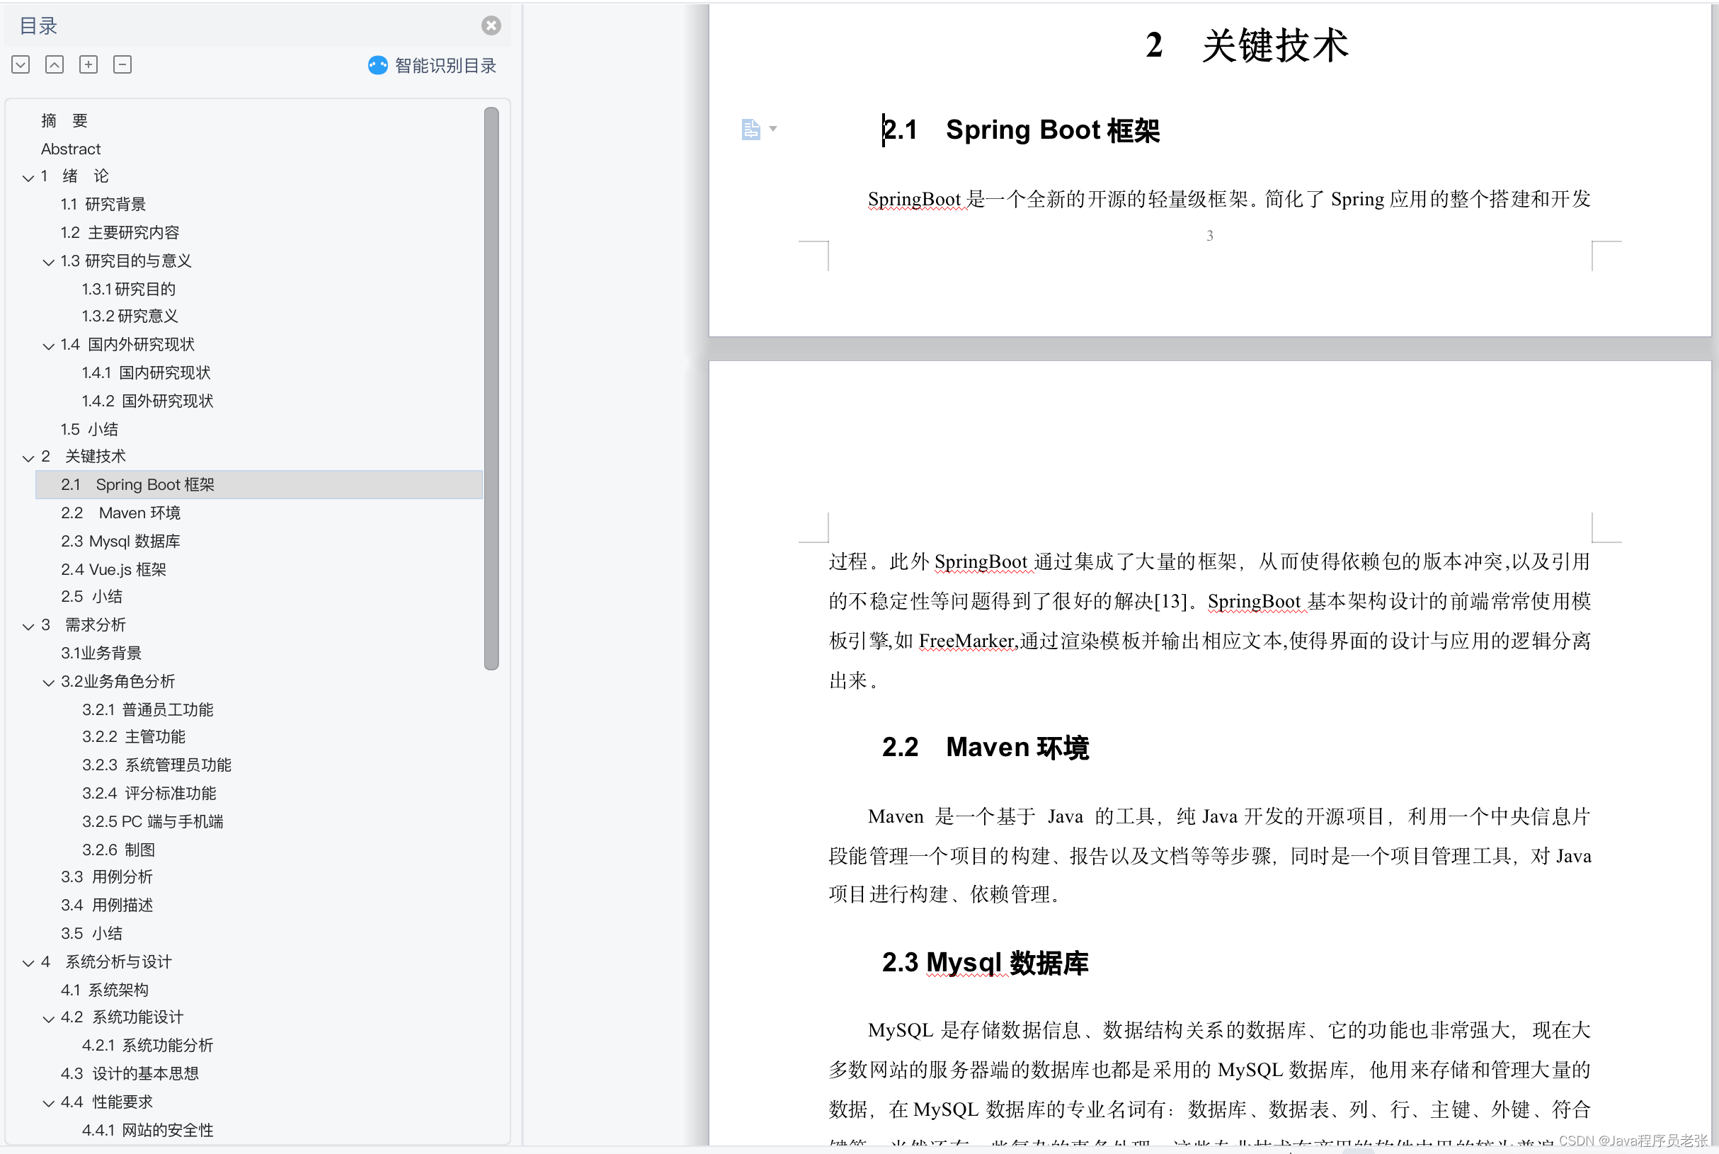The height and width of the screenshot is (1154, 1719).
Task: Click the document icon beside heading 2.1
Action: pos(750,130)
